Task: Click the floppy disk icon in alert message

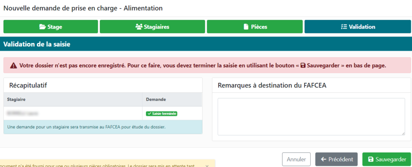Action: pos(303,65)
